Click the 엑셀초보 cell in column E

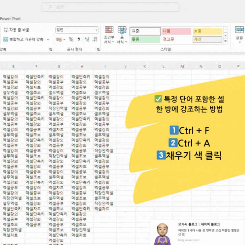(x=13, y=225)
